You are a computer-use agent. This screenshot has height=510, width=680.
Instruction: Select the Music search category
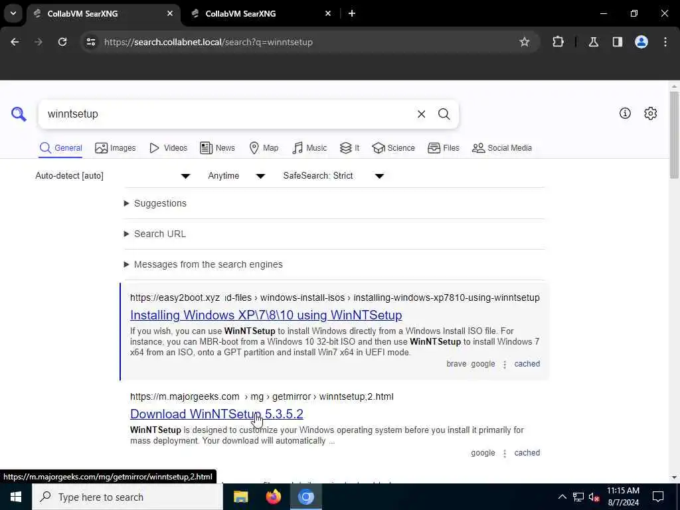tap(309, 148)
